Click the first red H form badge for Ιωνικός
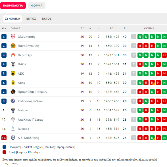The image size is (167, 167). pos(140,129)
